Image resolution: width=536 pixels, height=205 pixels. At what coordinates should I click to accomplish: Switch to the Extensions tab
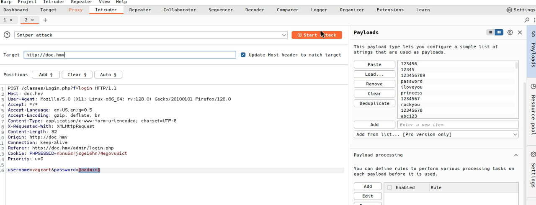[390, 10]
